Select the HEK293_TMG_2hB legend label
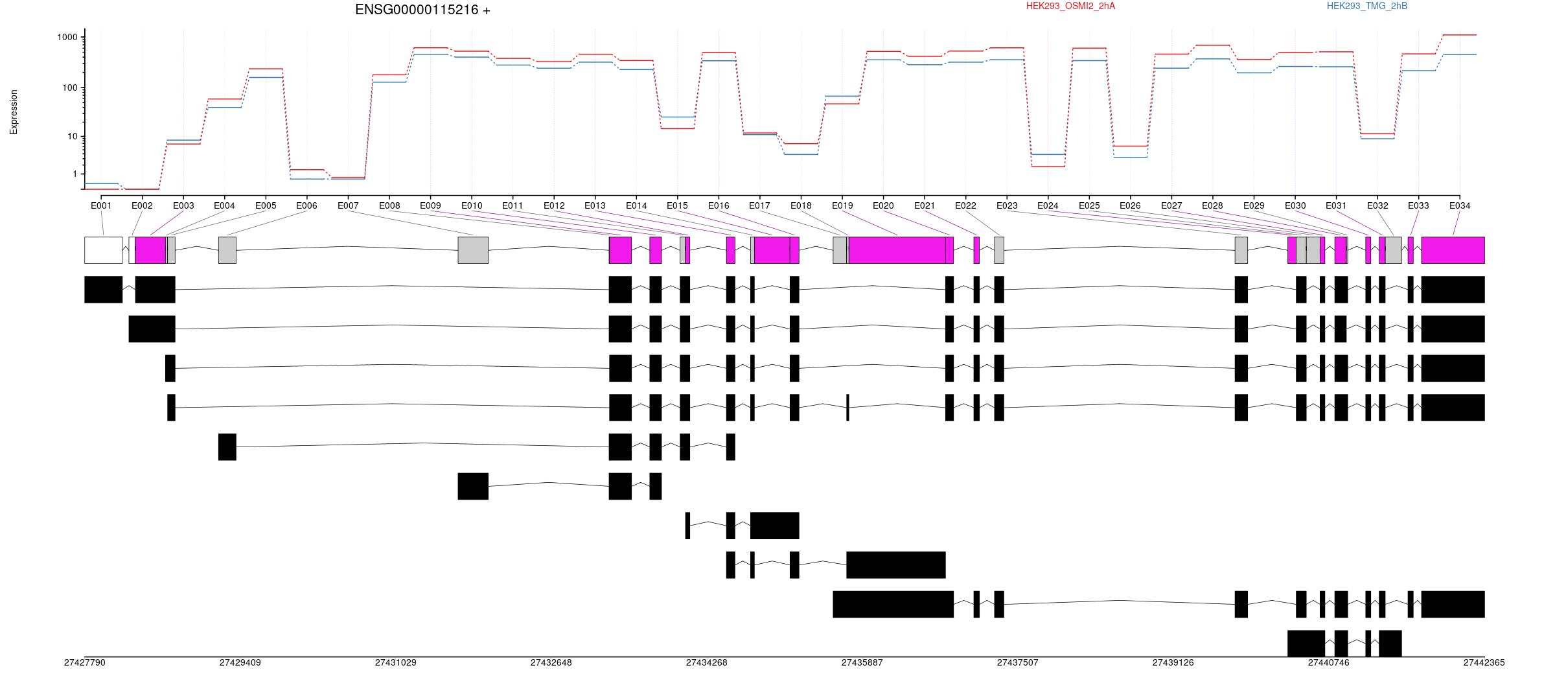The width and height of the screenshot is (1555, 674). tap(1367, 6)
